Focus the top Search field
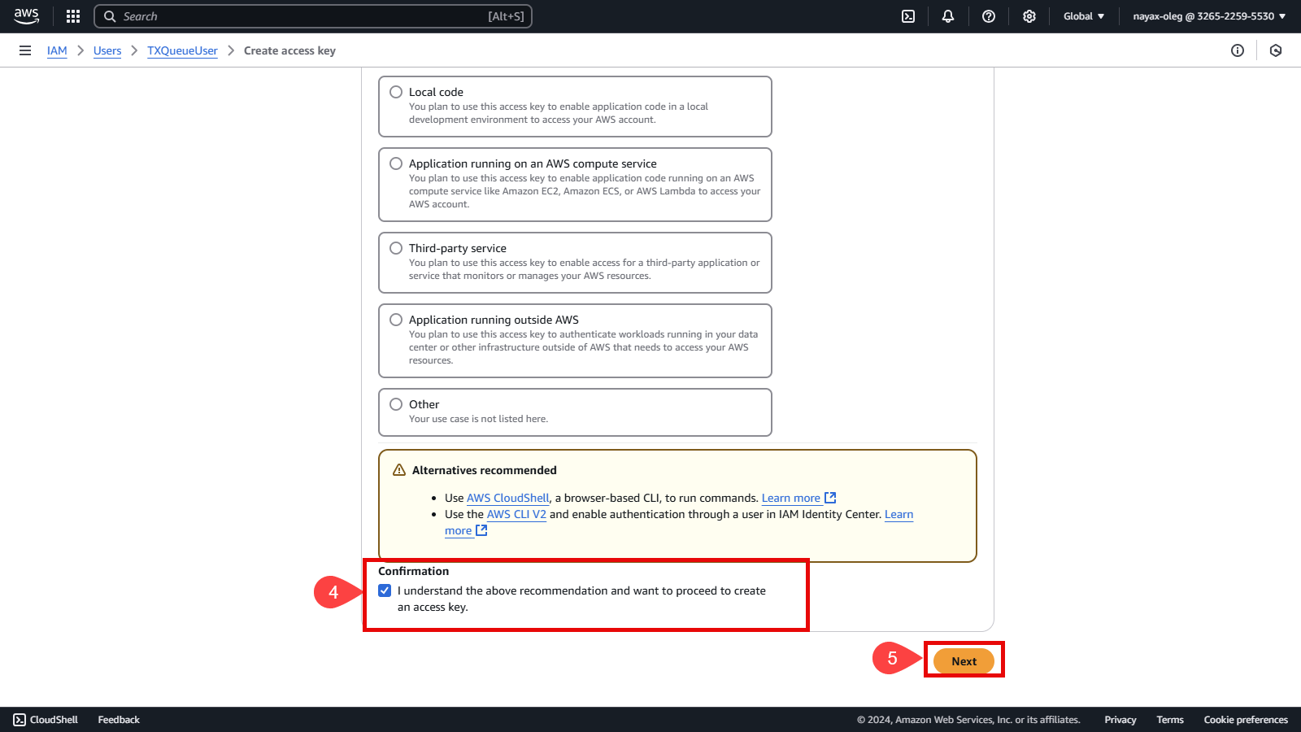The width and height of the screenshot is (1301, 732). [313, 16]
